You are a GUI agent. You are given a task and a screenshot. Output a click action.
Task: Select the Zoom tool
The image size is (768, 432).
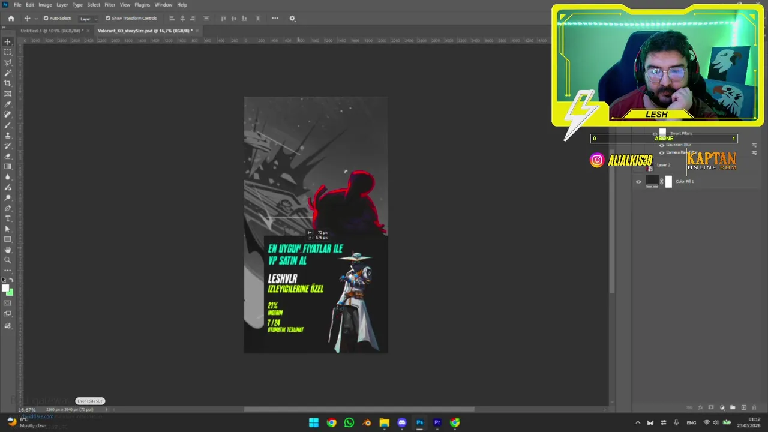[8, 260]
